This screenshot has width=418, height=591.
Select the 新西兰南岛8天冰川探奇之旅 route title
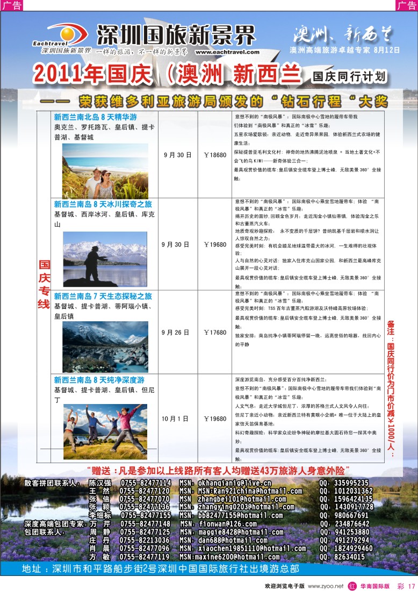pos(103,204)
